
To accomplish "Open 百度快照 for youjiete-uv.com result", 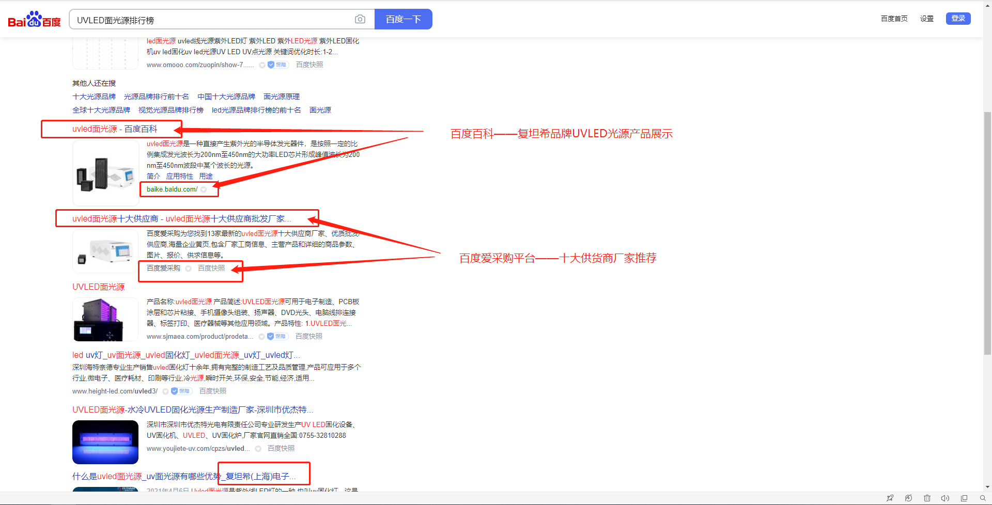I will point(281,448).
